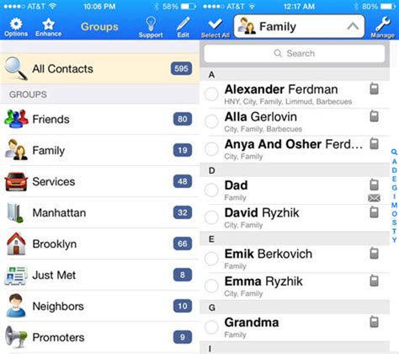This screenshot has height=354, width=399.
Task: Tap the phone icon beside Grandma
Action: pos(374,322)
